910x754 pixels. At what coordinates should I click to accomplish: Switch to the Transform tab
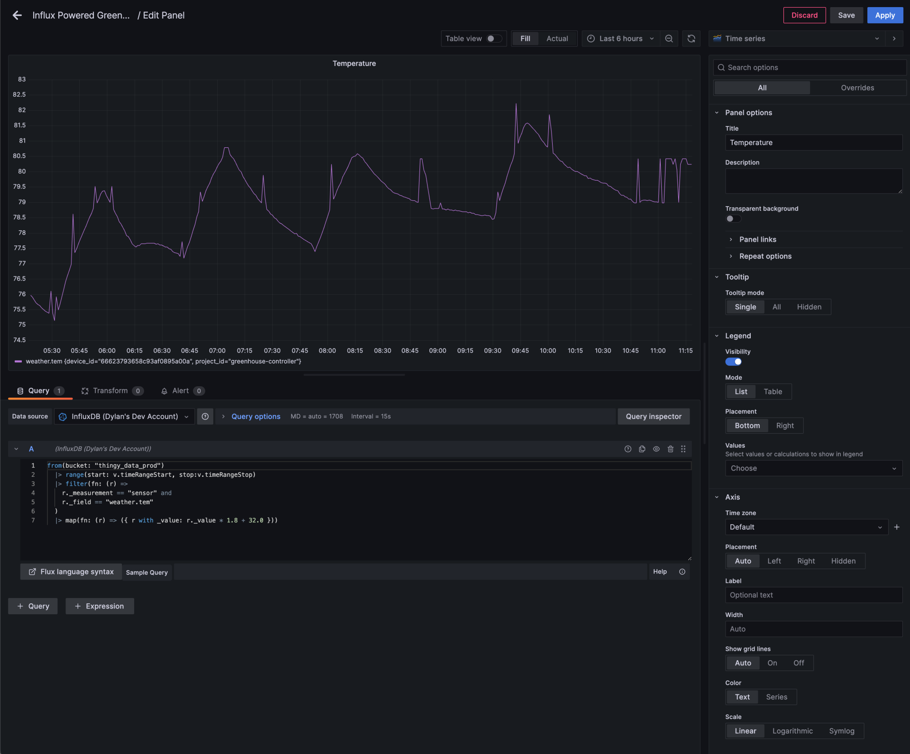point(109,391)
